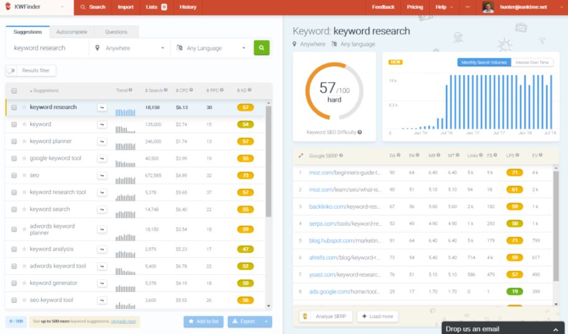Click the arrow icon in 'adwords keyword planner' row
The width and height of the screenshot is (568, 334).
click(x=102, y=230)
